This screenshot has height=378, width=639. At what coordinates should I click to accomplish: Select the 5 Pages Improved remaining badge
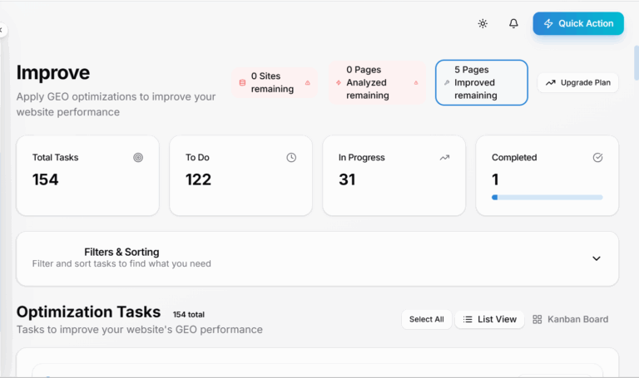(481, 82)
